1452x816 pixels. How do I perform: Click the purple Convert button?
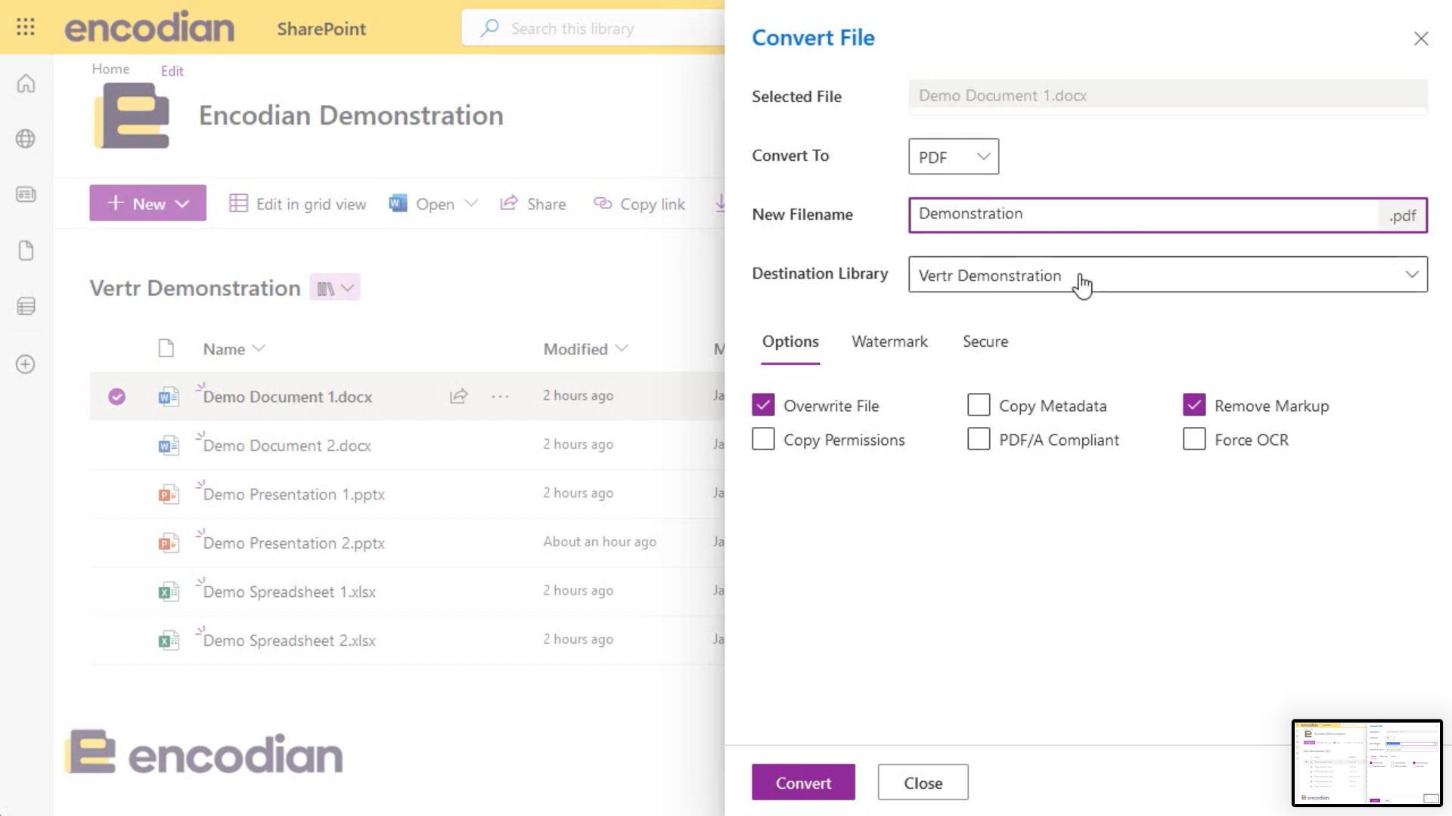point(803,782)
